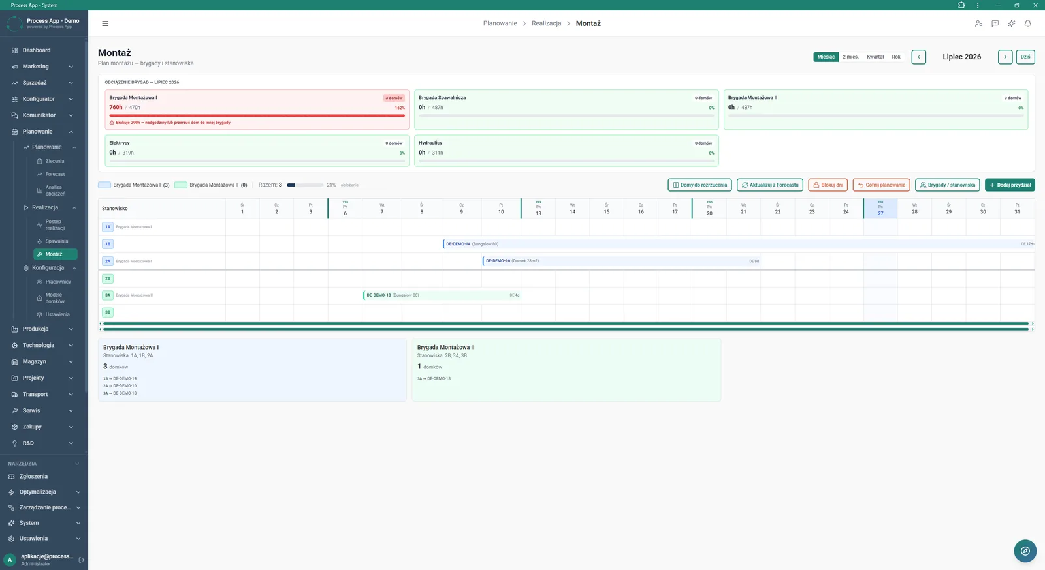Click the logout icon next to the user account

[82, 560]
